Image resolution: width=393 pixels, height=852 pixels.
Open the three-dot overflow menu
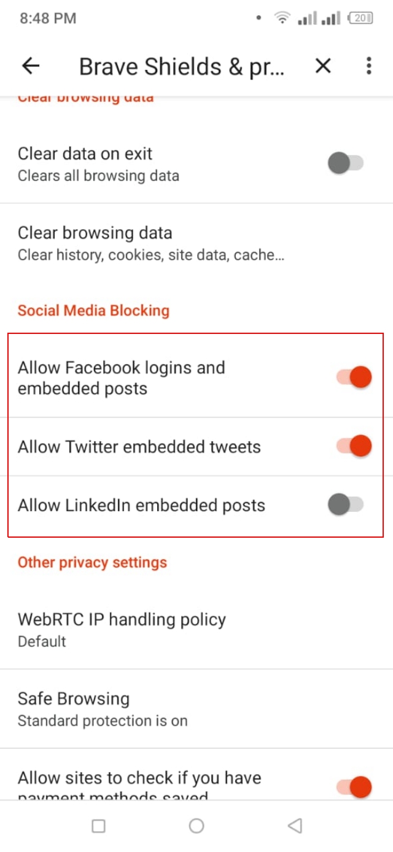point(368,66)
